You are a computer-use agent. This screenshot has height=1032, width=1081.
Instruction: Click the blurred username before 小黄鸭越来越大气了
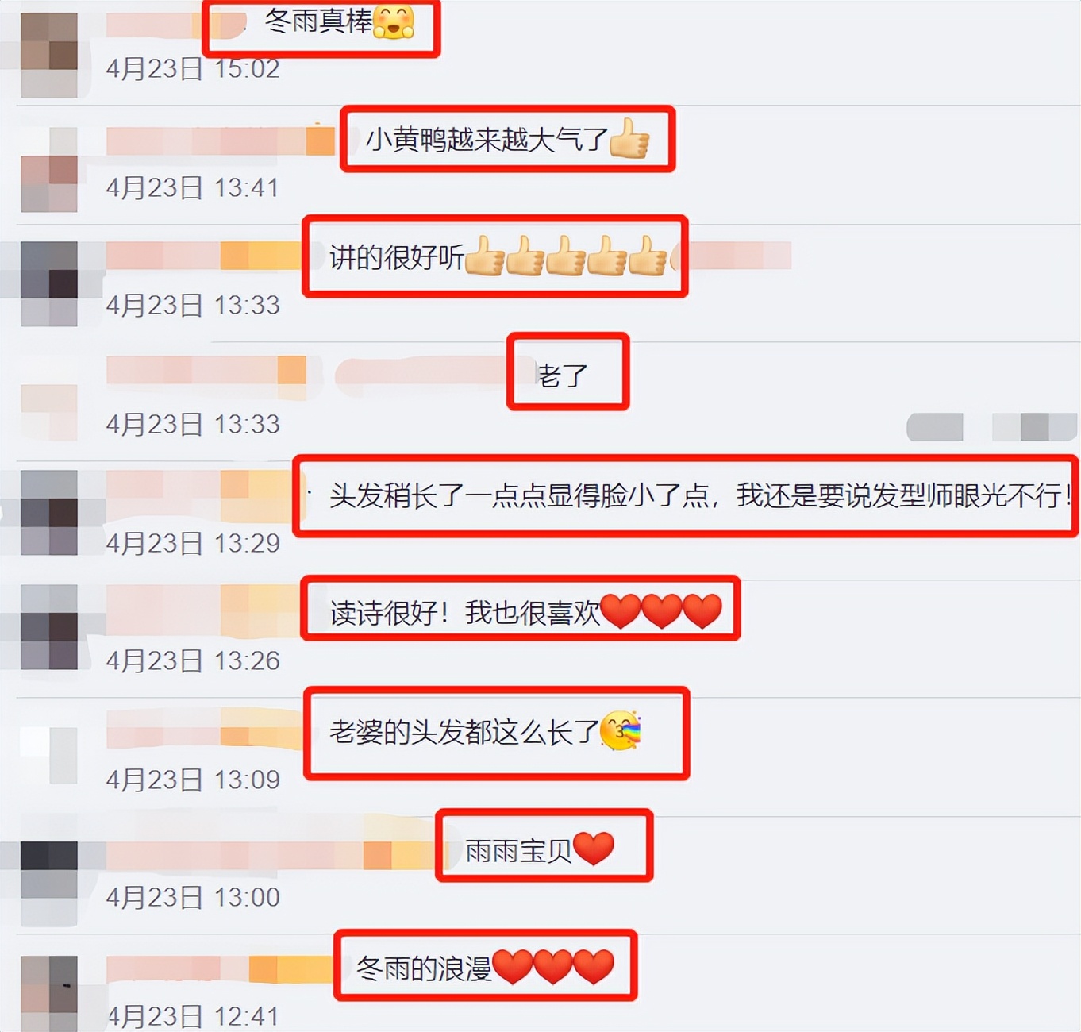coord(221,141)
